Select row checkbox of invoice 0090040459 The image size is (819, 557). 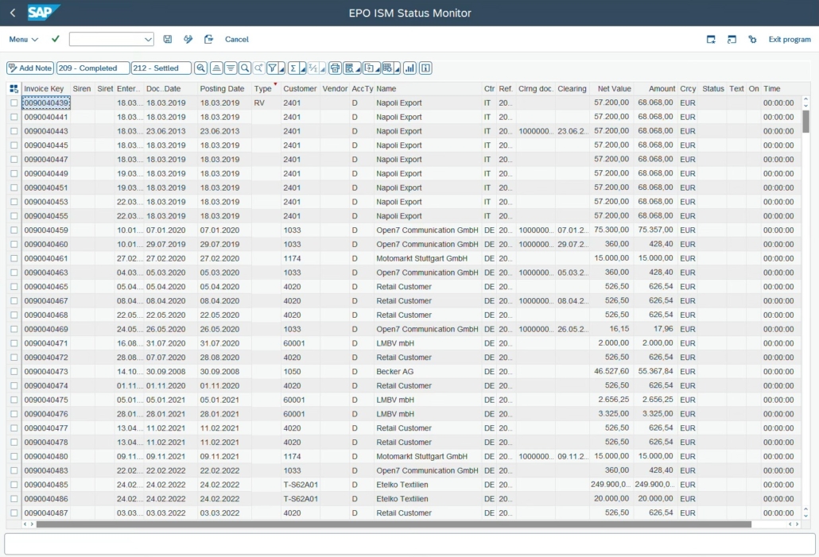pyautogui.click(x=14, y=230)
